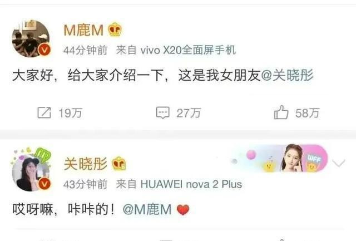The image size is (356, 241).
Task: Open M鹿M's profile picture
Action: tap(31, 38)
